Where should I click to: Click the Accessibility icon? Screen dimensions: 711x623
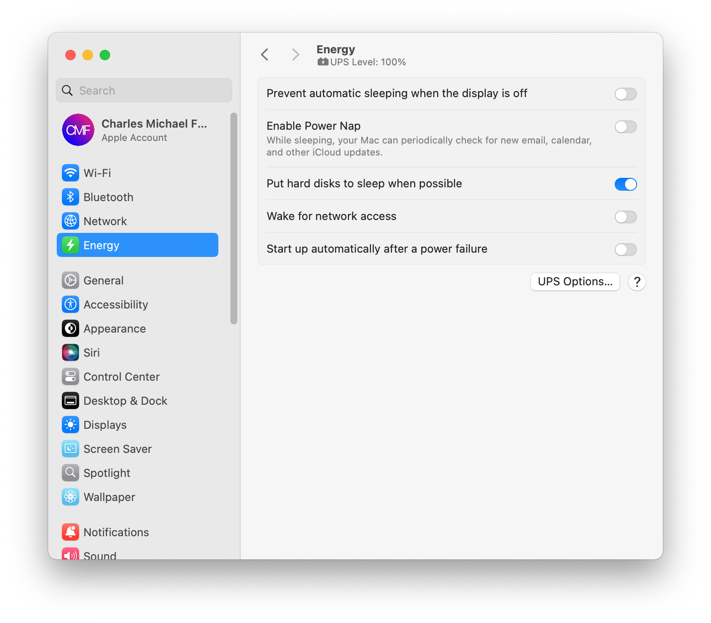coord(70,305)
